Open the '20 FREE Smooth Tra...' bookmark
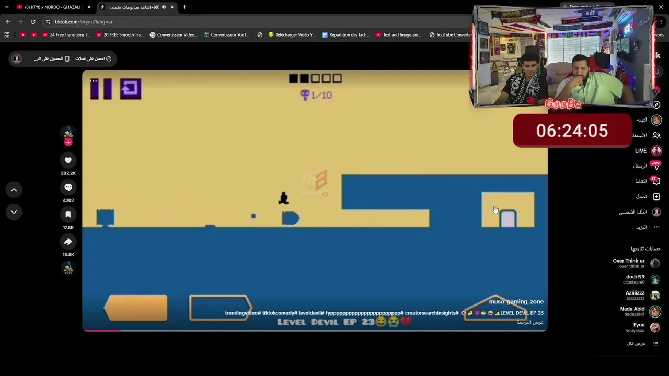 [x=120, y=35]
